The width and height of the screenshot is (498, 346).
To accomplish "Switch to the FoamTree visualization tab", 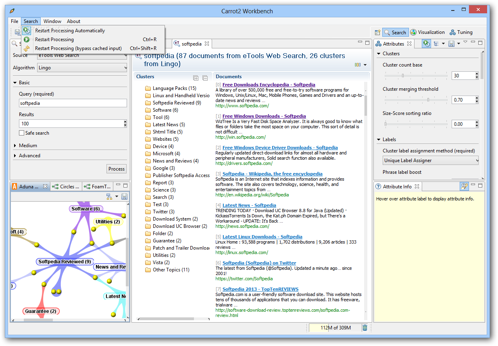I will click(x=97, y=186).
